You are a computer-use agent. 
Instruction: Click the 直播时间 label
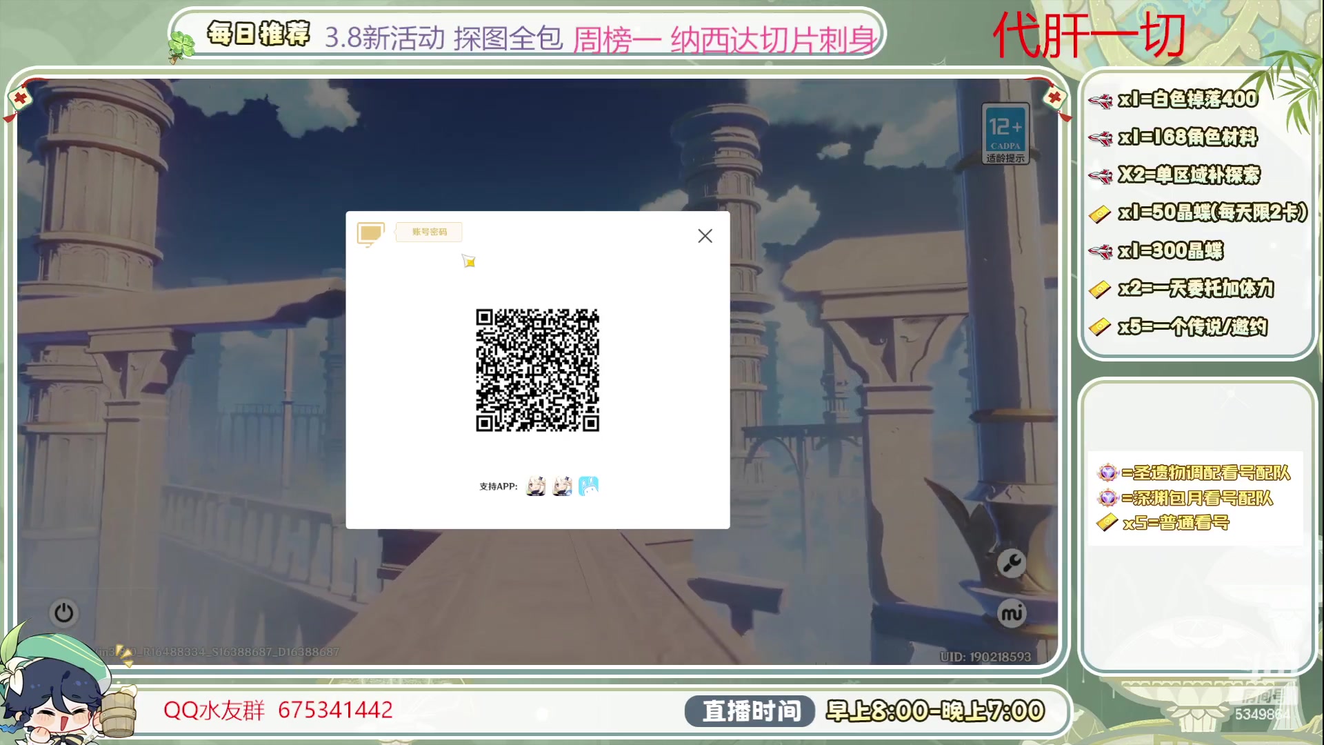[751, 711]
